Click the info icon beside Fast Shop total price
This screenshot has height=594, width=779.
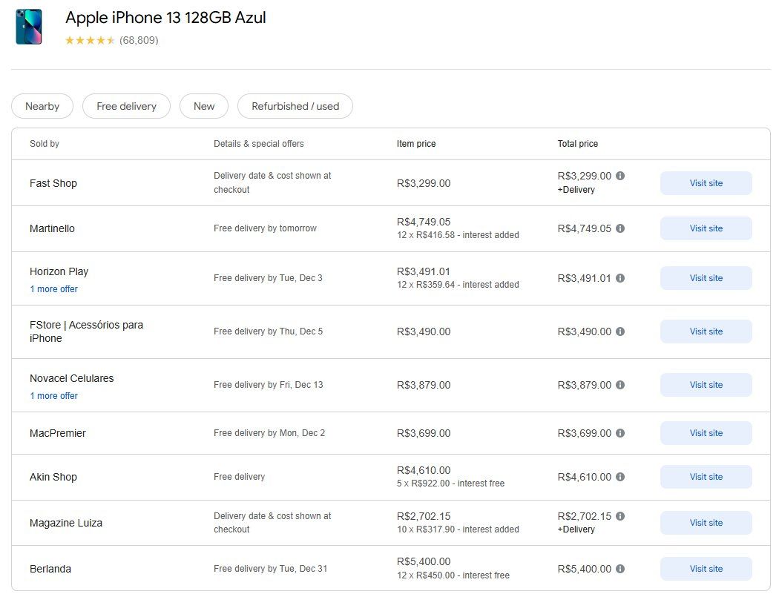[620, 176]
